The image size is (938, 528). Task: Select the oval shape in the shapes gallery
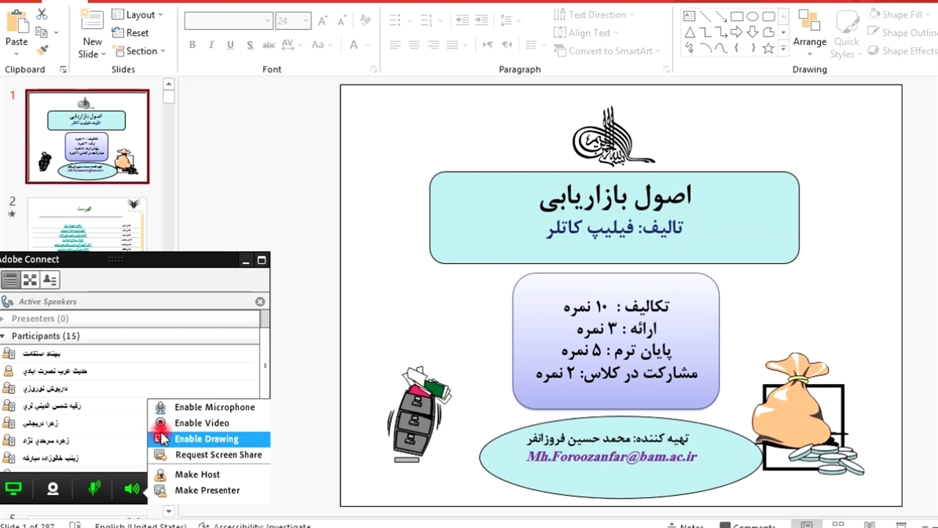pyautogui.click(x=753, y=16)
